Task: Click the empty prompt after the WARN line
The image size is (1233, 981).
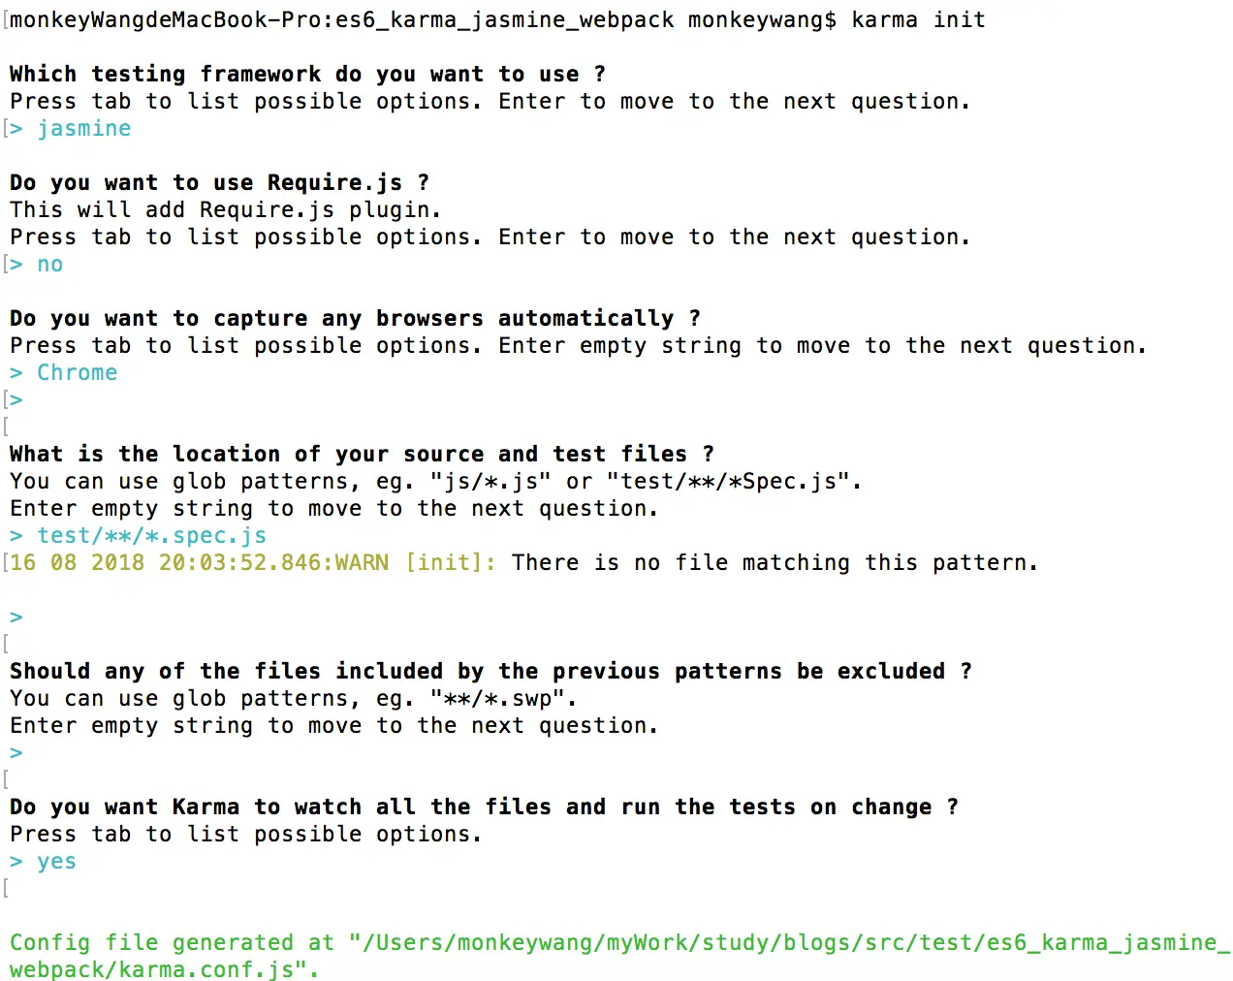Action: click(16, 617)
